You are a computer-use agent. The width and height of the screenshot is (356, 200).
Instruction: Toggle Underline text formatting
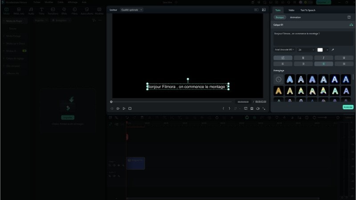coord(344,58)
